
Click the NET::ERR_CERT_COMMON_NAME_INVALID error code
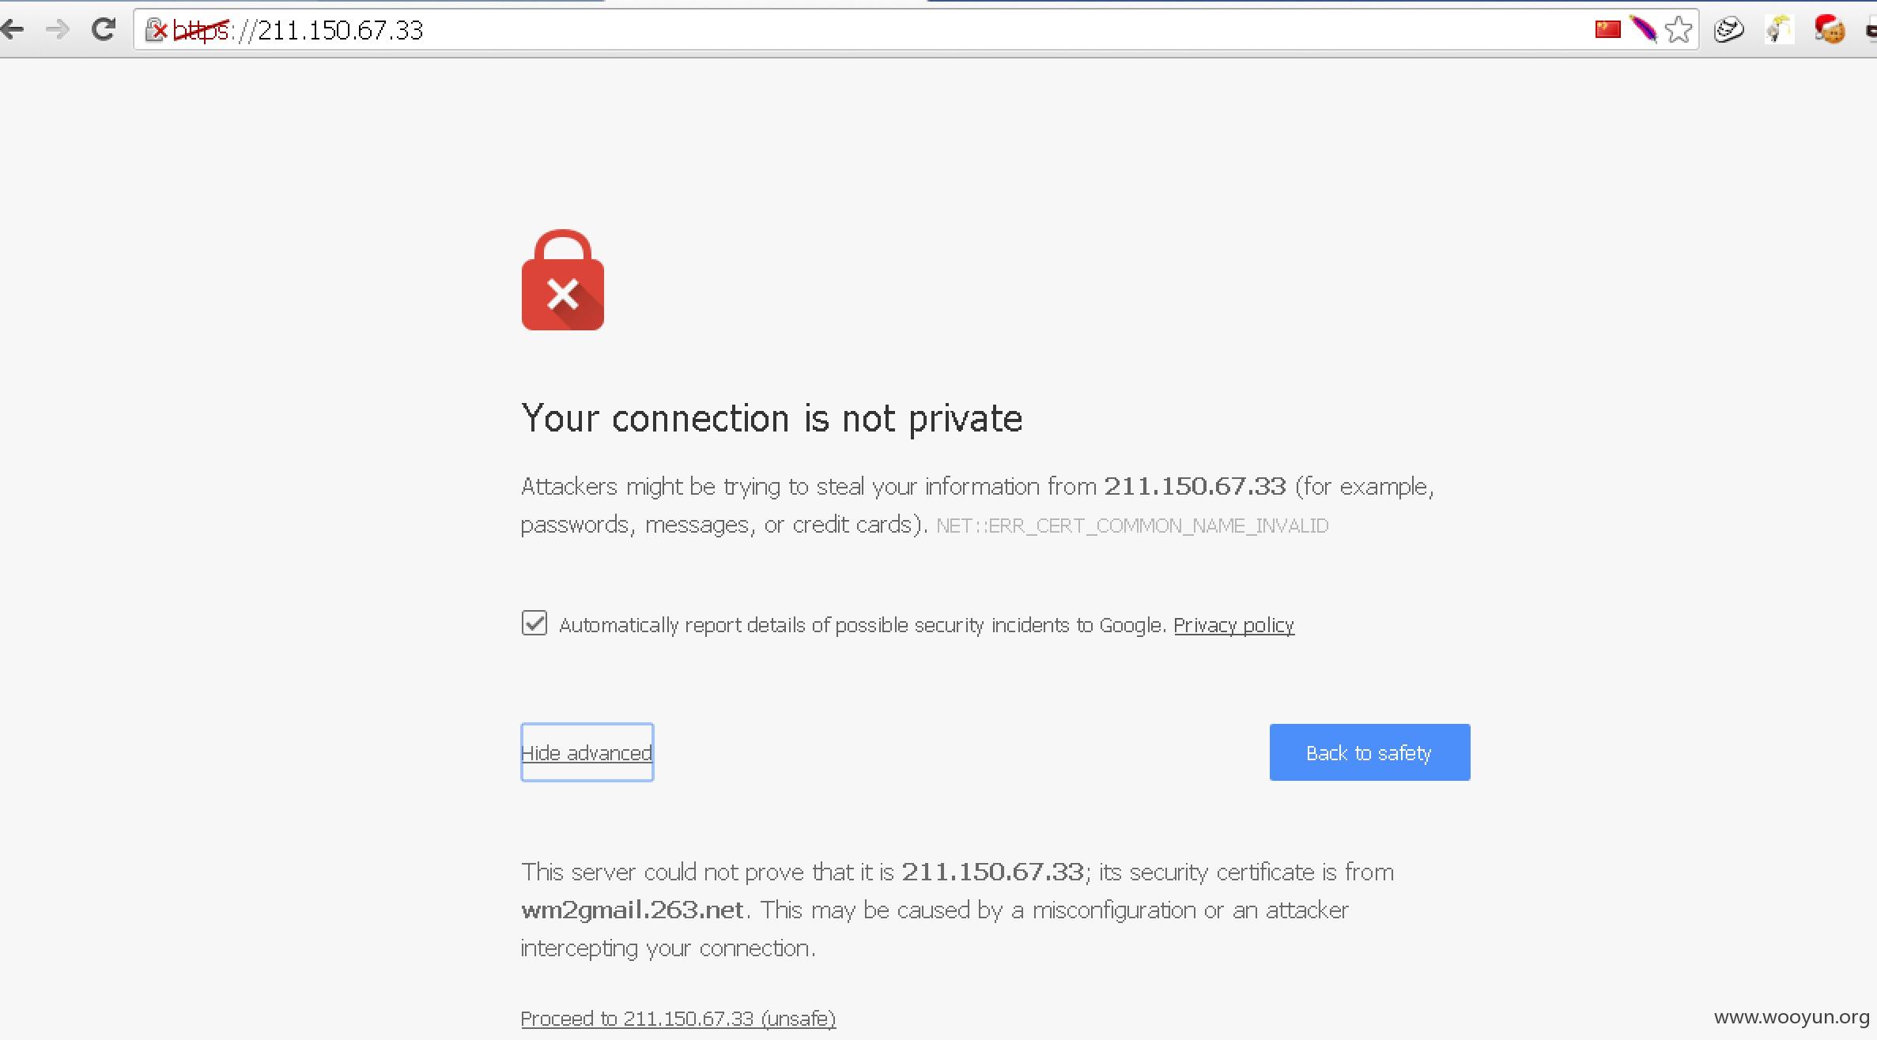click(x=1132, y=526)
